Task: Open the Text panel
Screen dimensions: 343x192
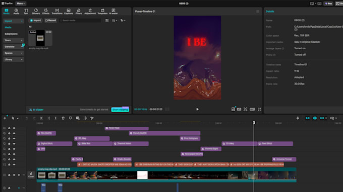Action: 26,12
